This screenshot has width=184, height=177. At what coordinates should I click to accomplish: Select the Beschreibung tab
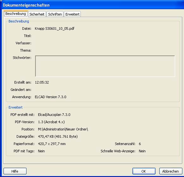tap(16, 14)
